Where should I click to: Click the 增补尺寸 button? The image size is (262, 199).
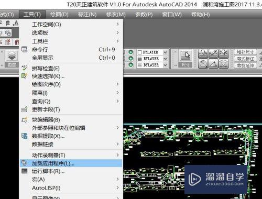pyautogui.click(x=245, y=52)
